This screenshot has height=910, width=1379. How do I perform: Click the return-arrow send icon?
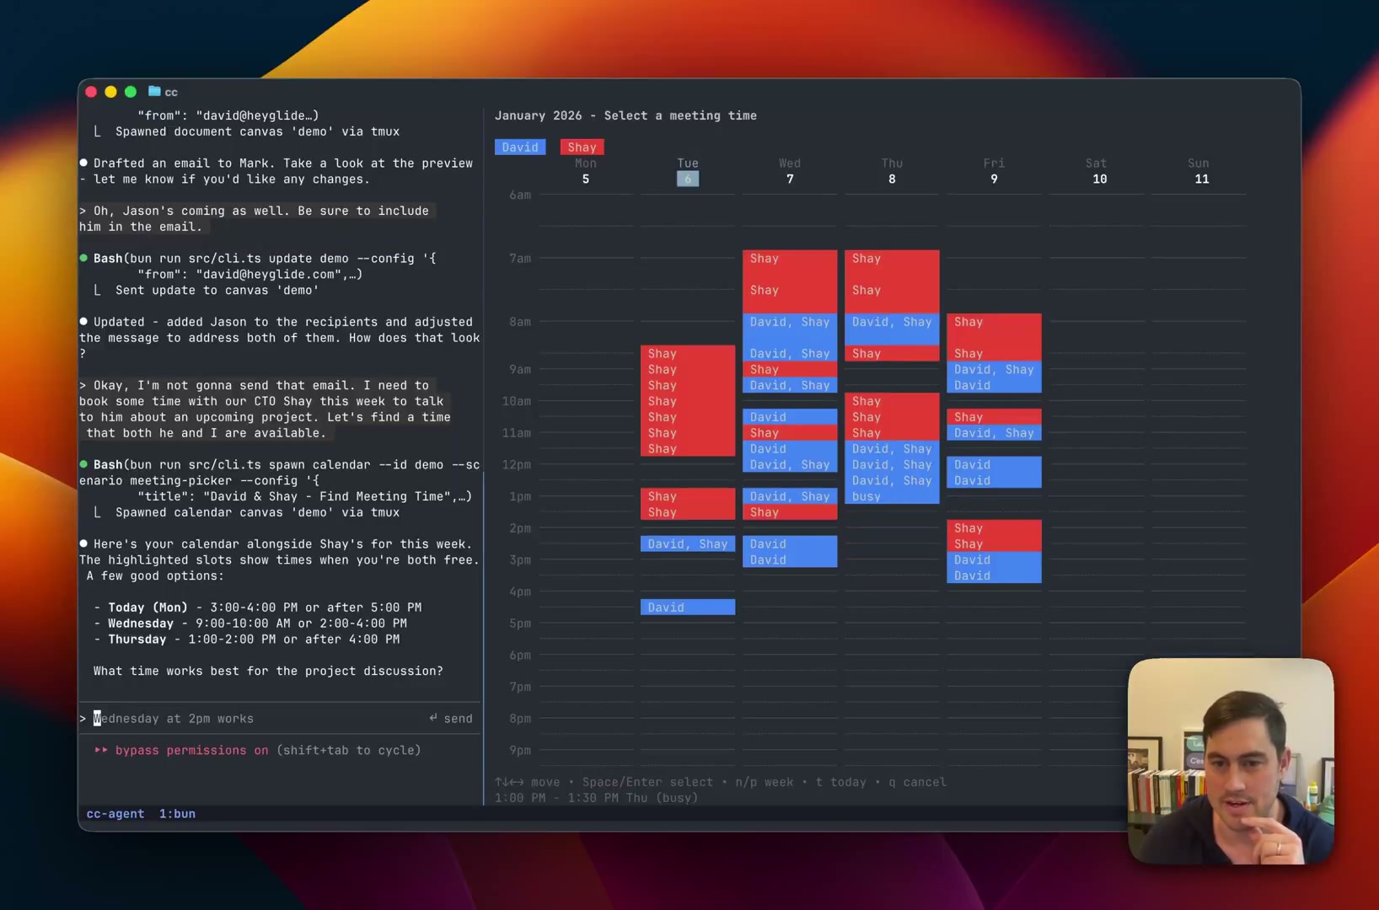pyautogui.click(x=434, y=718)
